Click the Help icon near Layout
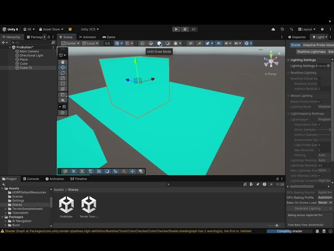Screen dimensions: 334x251 [323, 29]
